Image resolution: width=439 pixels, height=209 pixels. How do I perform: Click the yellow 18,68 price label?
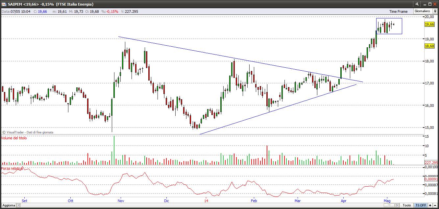coord(429,46)
